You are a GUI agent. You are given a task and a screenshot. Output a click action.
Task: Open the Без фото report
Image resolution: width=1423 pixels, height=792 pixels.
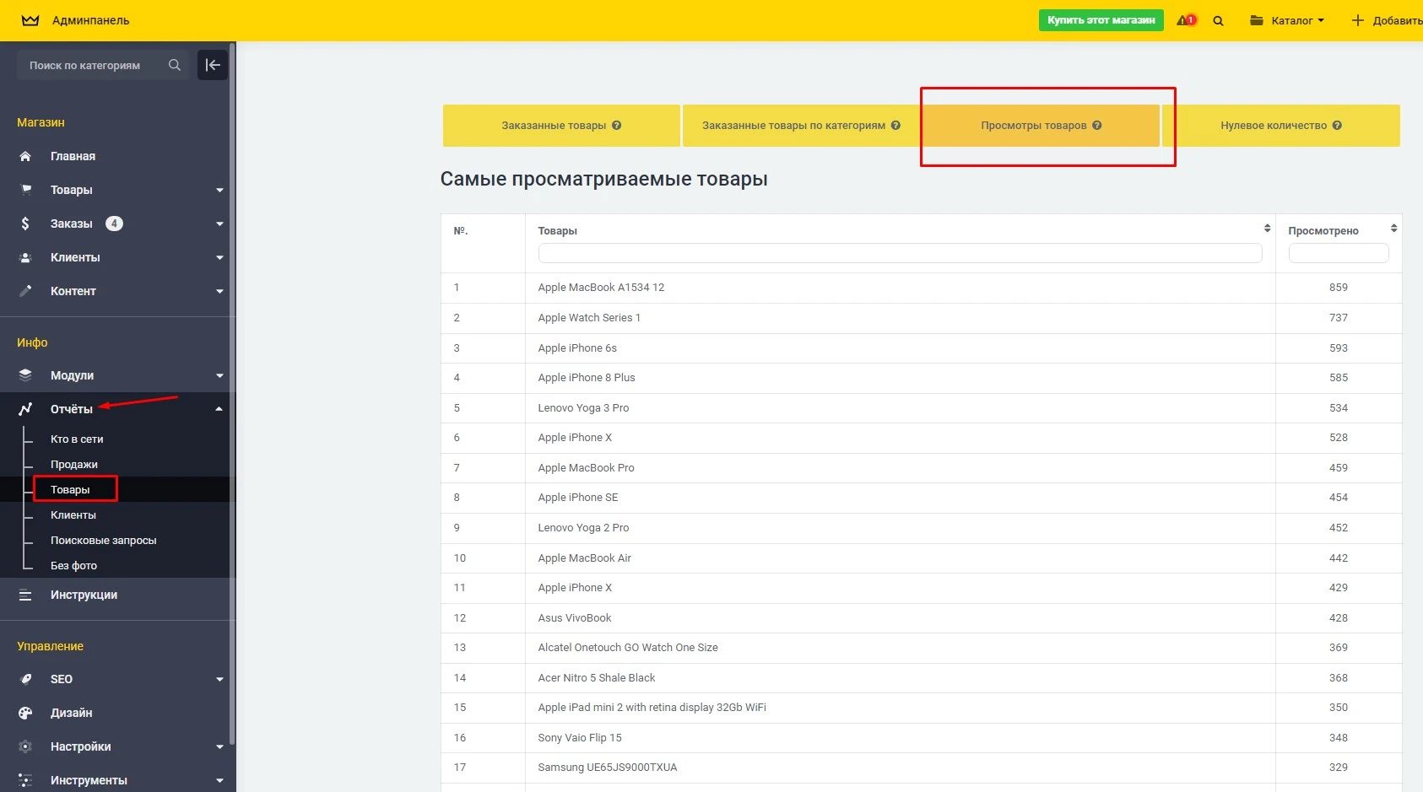[74, 565]
